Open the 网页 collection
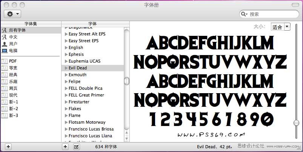This screenshot has width=303, height=152. pyautogui.click(x=31, y=88)
